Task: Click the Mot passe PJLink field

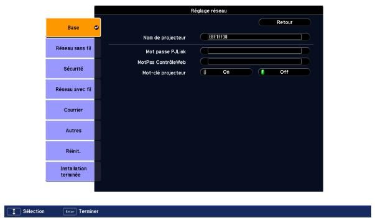Action: click(x=255, y=51)
